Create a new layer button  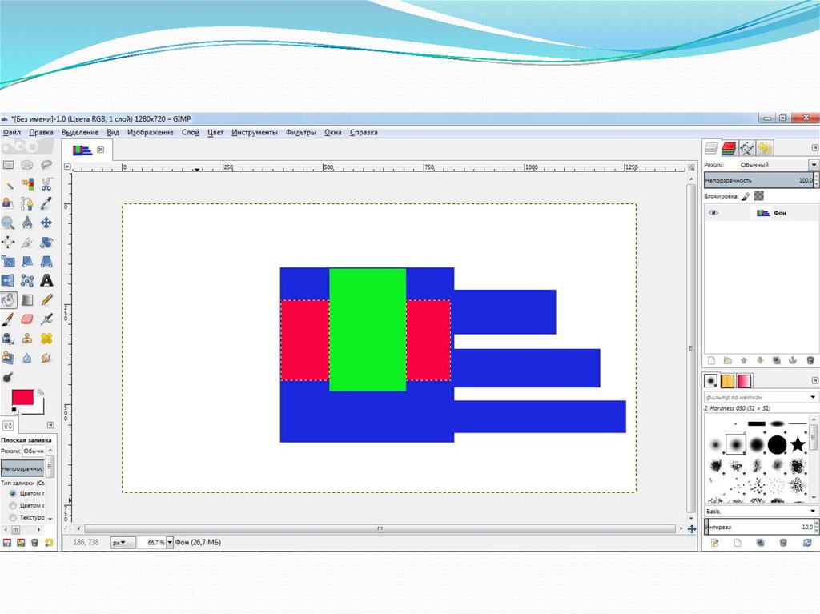[711, 360]
